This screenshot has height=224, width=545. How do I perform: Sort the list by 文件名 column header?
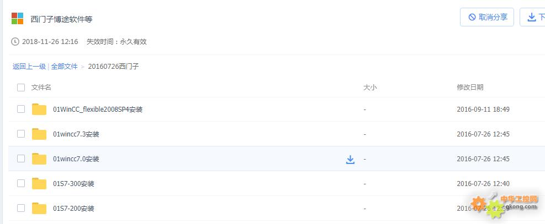[x=41, y=88]
